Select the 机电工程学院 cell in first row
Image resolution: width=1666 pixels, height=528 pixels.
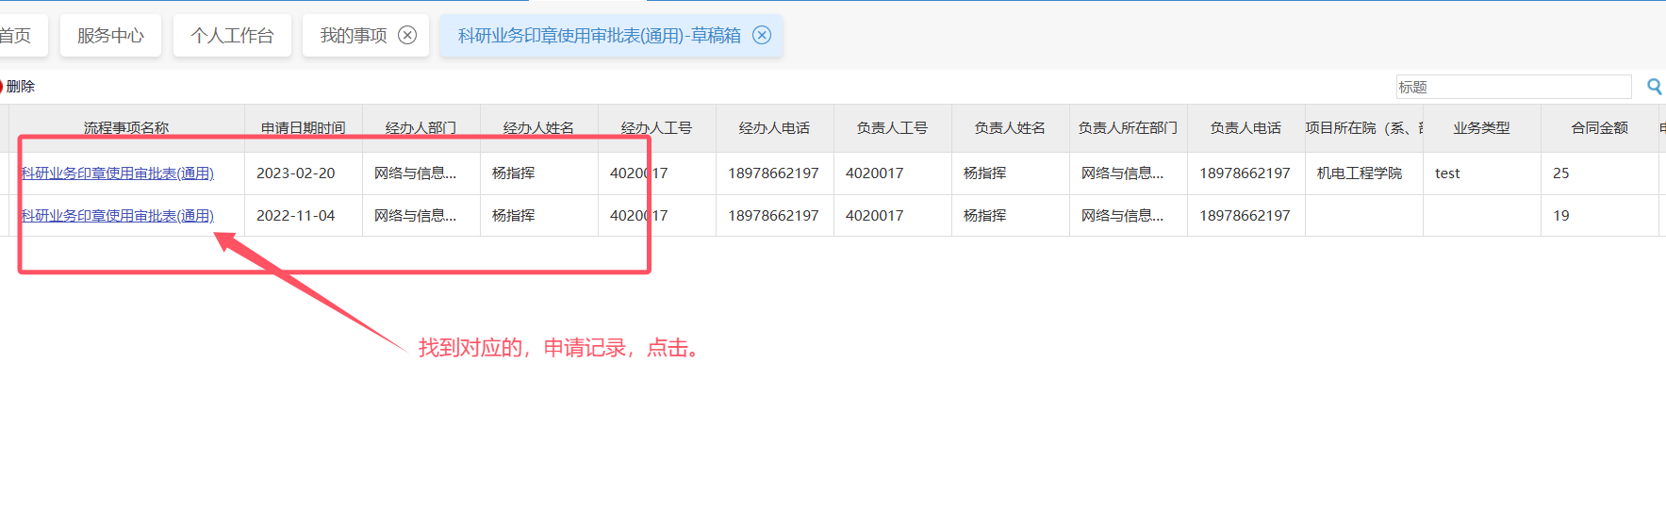point(1359,173)
